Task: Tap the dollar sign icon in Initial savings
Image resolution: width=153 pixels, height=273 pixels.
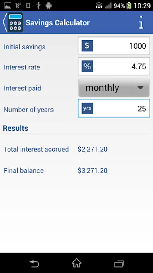Action: pos(87,45)
